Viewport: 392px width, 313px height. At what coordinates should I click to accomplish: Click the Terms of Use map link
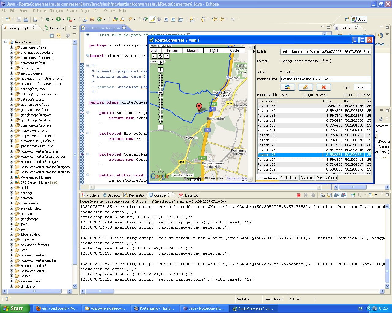point(236,178)
